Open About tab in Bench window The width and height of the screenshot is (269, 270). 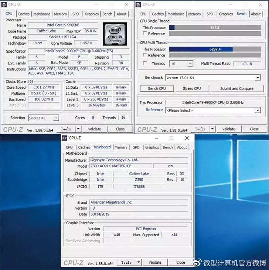click(x=256, y=14)
